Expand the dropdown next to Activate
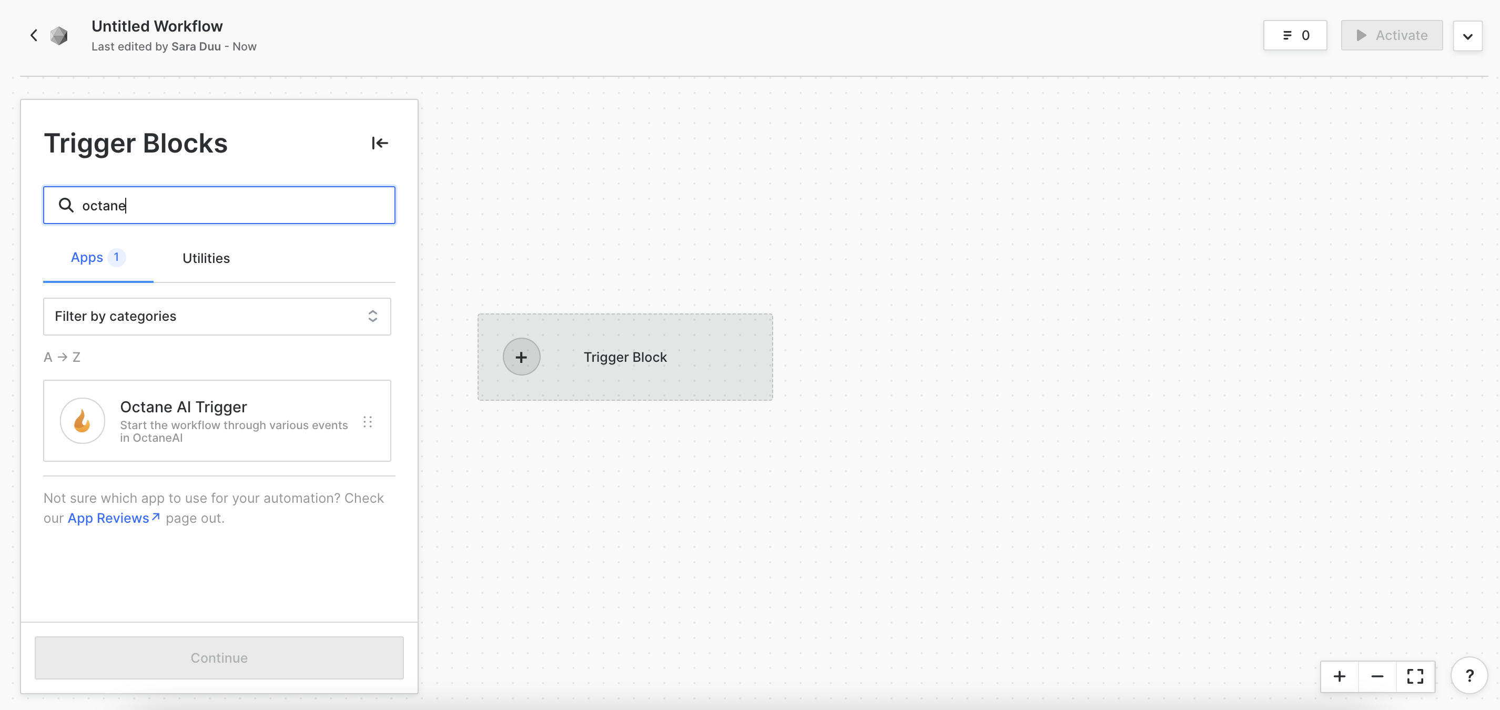 click(1467, 36)
